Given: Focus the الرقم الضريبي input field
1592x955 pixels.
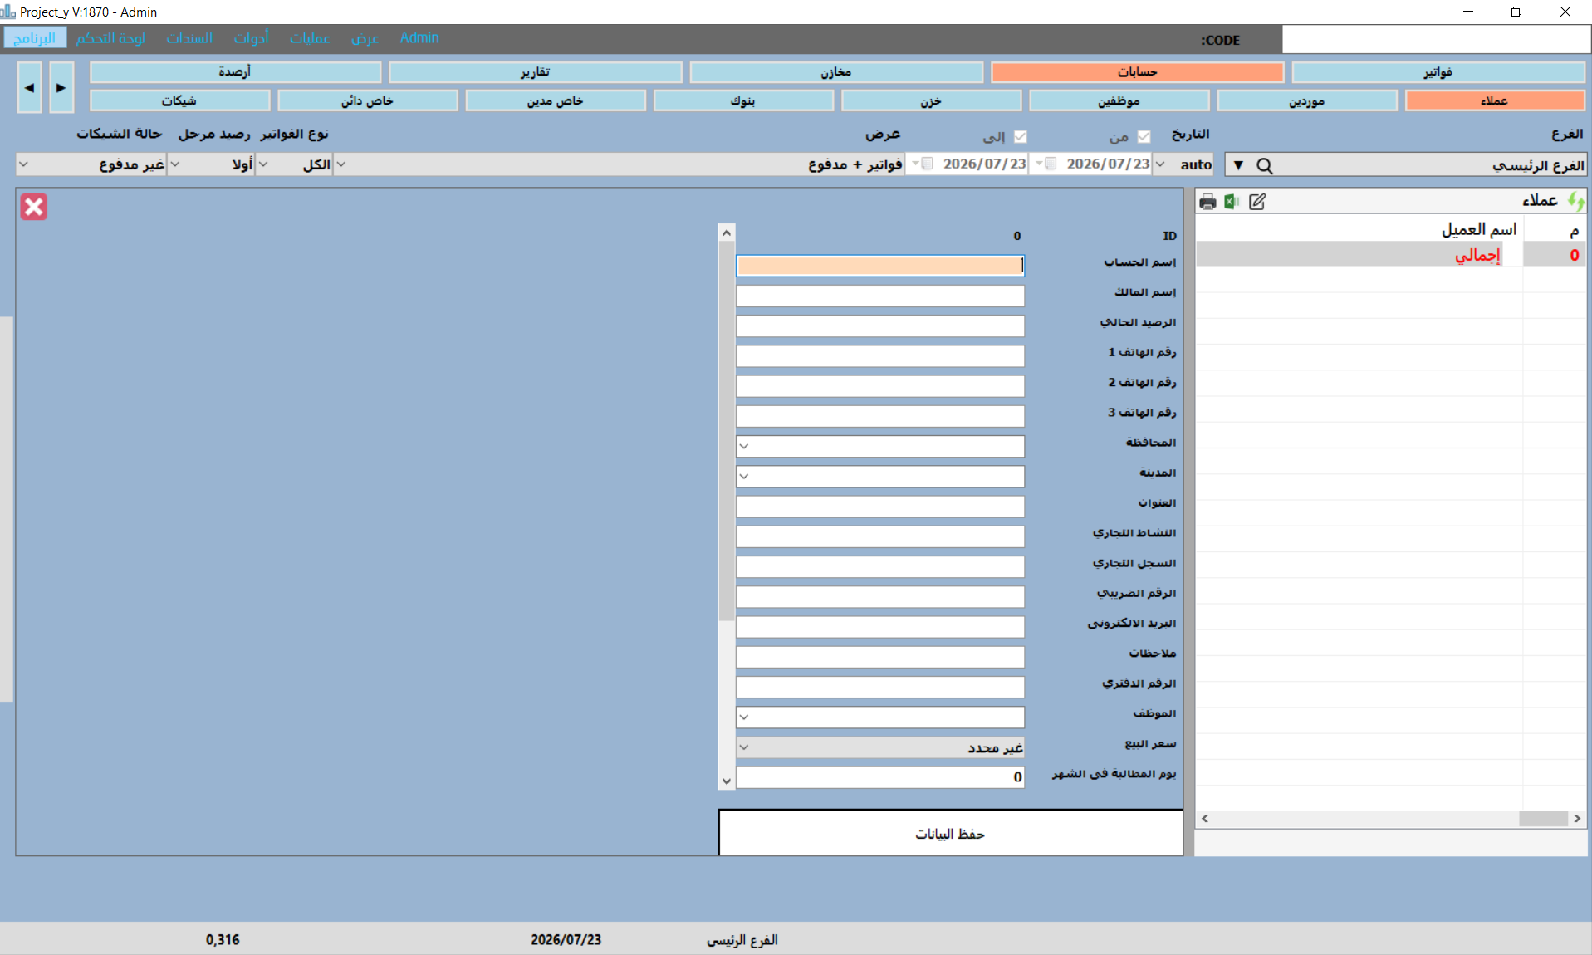Looking at the screenshot, I should [x=880, y=597].
